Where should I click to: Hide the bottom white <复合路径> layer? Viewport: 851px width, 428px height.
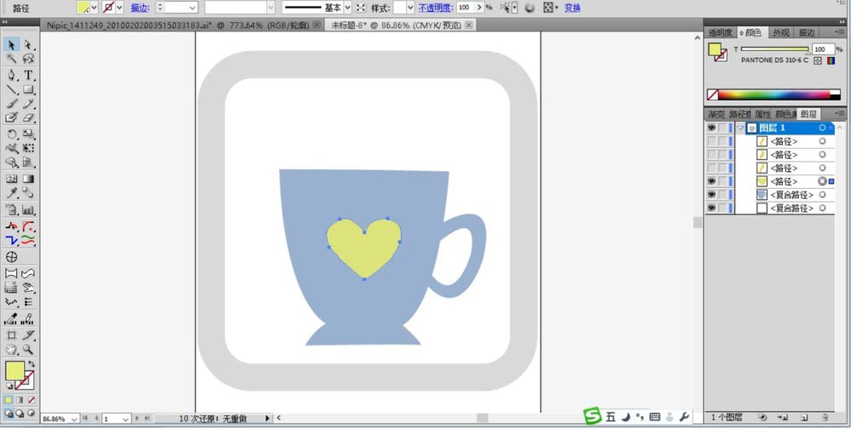point(711,208)
